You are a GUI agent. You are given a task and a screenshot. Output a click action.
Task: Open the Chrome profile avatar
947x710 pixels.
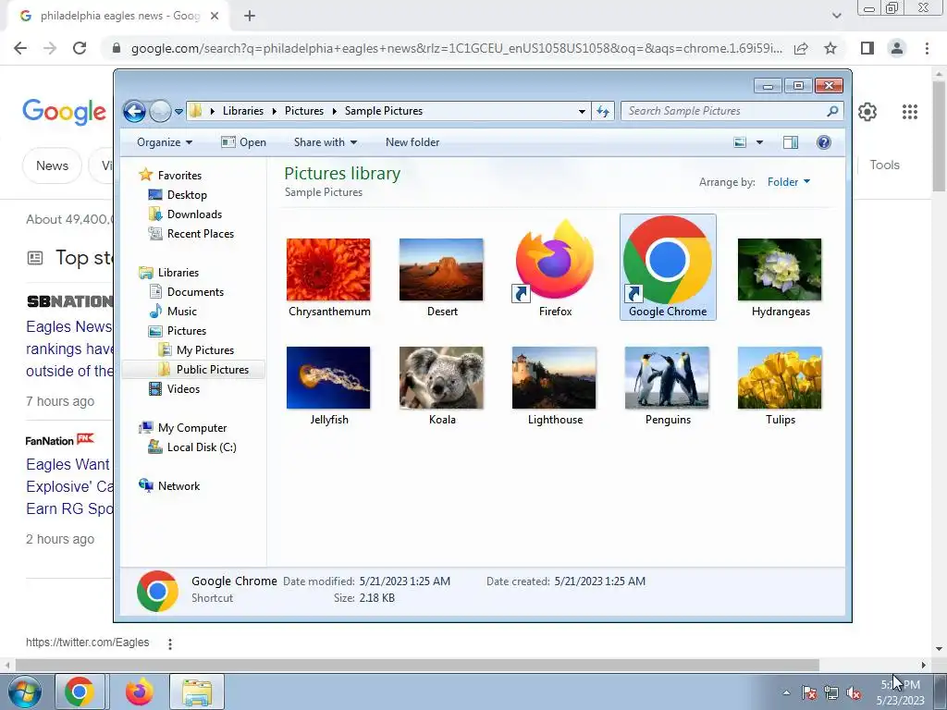click(897, 48)
